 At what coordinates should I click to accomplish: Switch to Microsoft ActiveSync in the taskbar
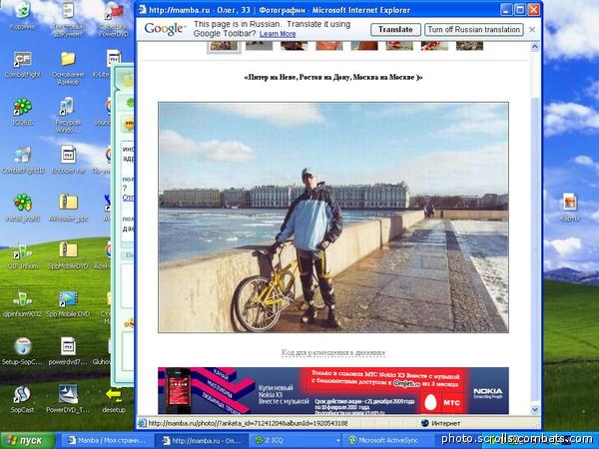[389, 441]
